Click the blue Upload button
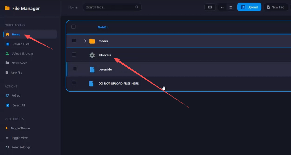 [x=249, y=7]
